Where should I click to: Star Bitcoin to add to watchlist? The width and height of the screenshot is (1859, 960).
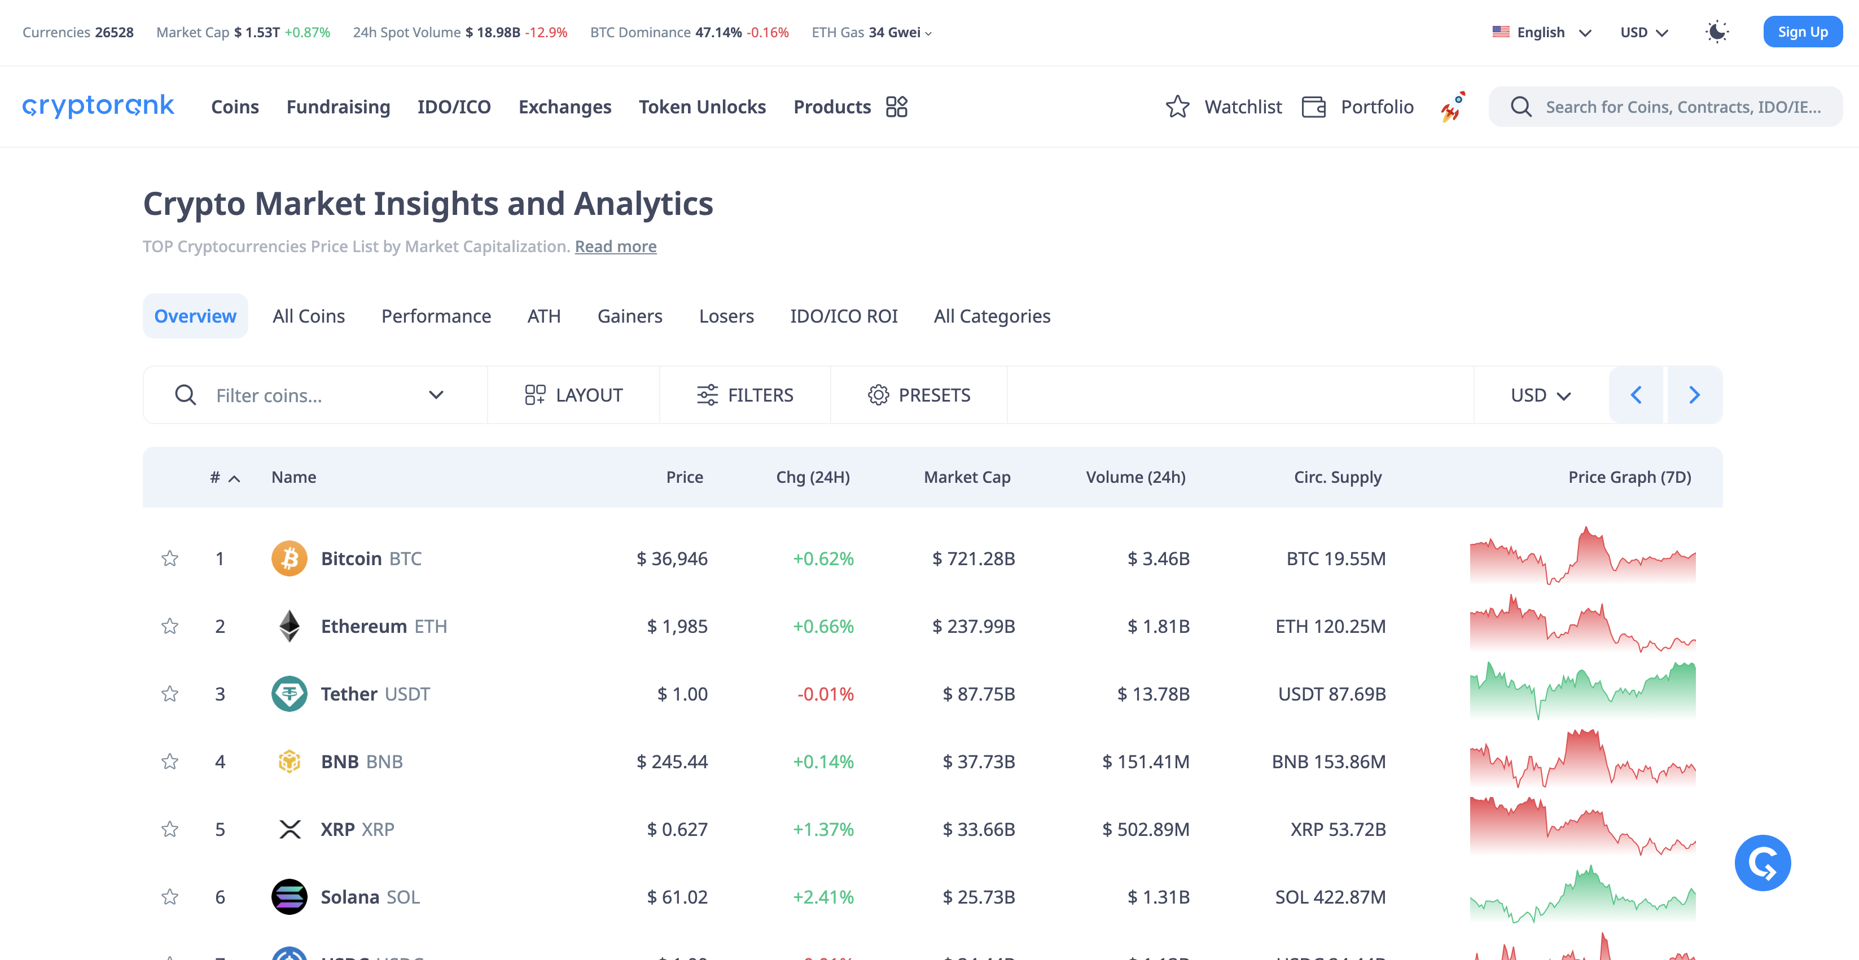pos(170,558)
